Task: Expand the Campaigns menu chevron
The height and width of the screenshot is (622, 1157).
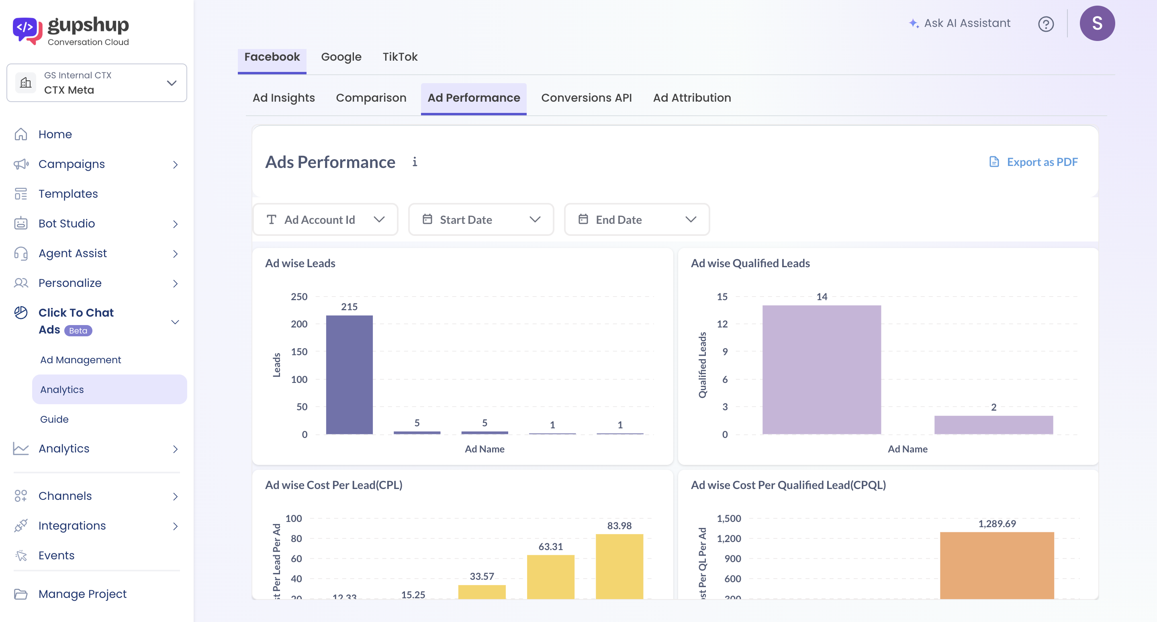Action: click(x=175, y=165)
